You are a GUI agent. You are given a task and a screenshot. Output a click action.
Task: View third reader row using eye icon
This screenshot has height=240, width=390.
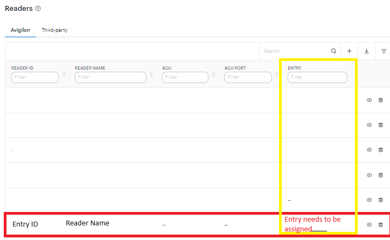pos(369,150)
